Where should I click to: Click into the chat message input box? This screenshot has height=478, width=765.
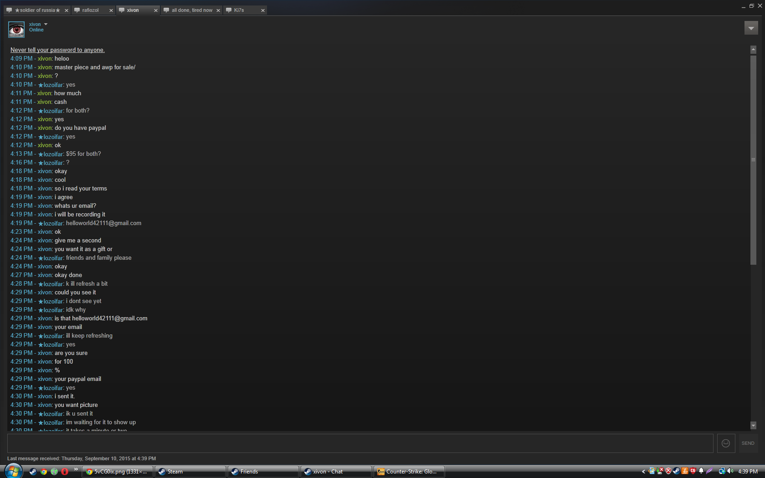(360, 443)
